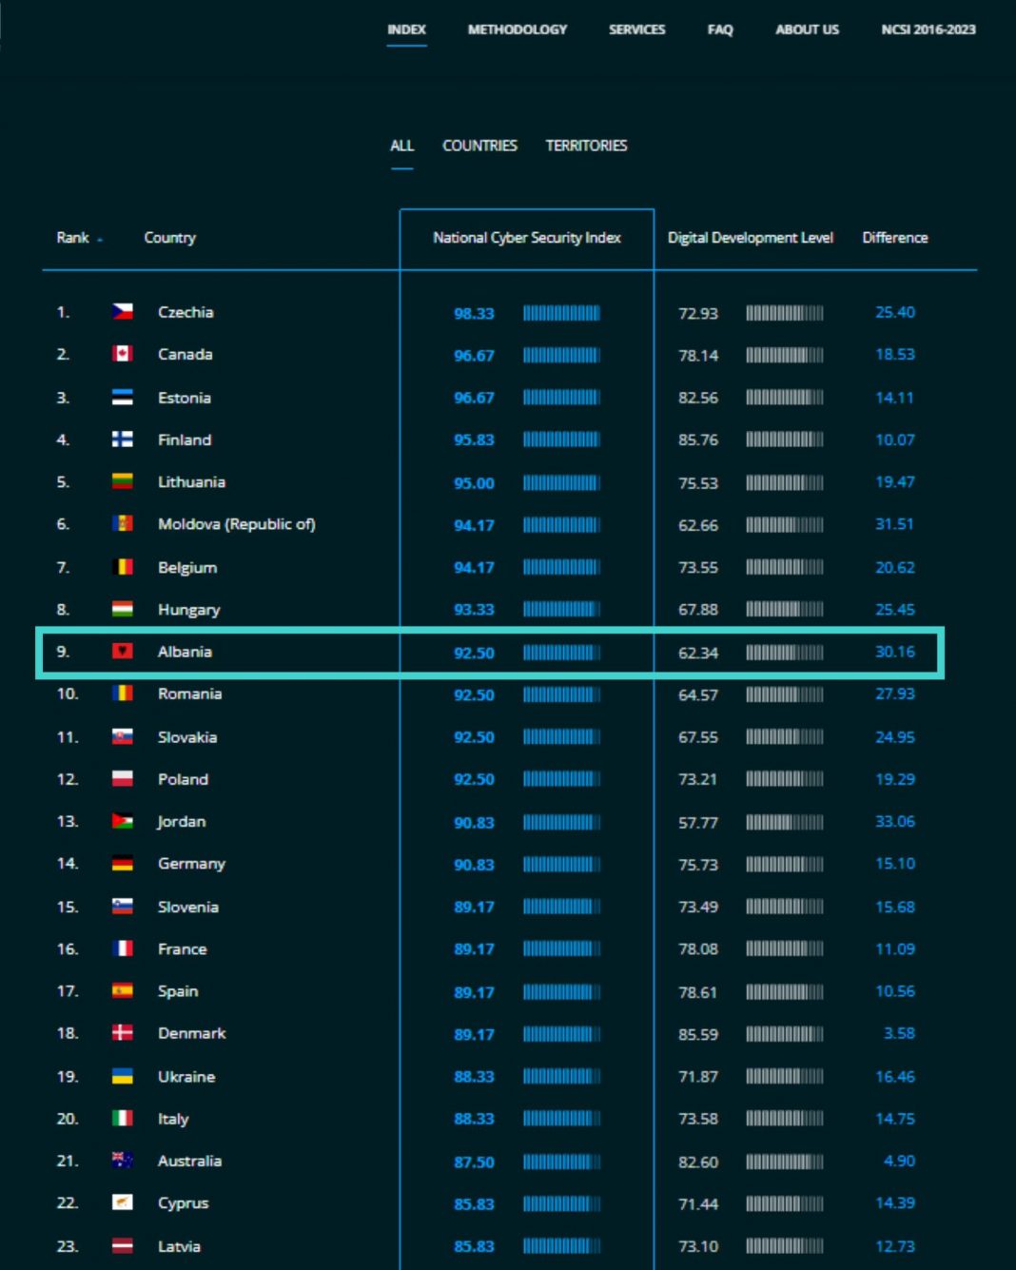This screenshot has height=1270, width=1016.
Task: Open the FAQ page
Action: pyautogui.click(x=720, y=29)
